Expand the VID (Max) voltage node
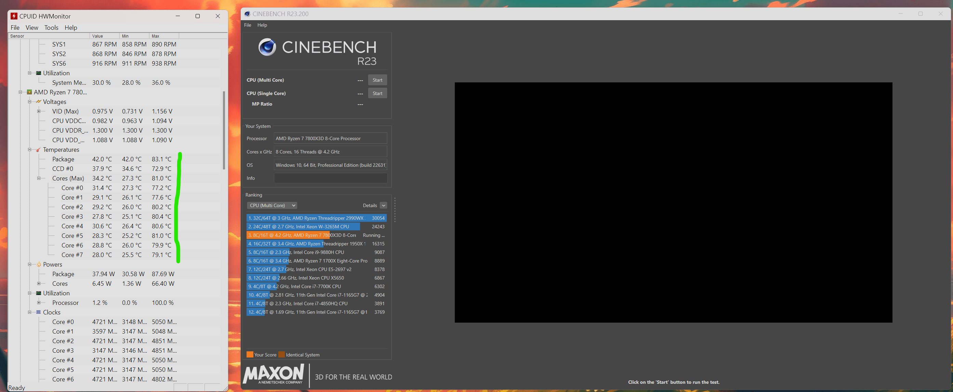 [x=39, y=111]
